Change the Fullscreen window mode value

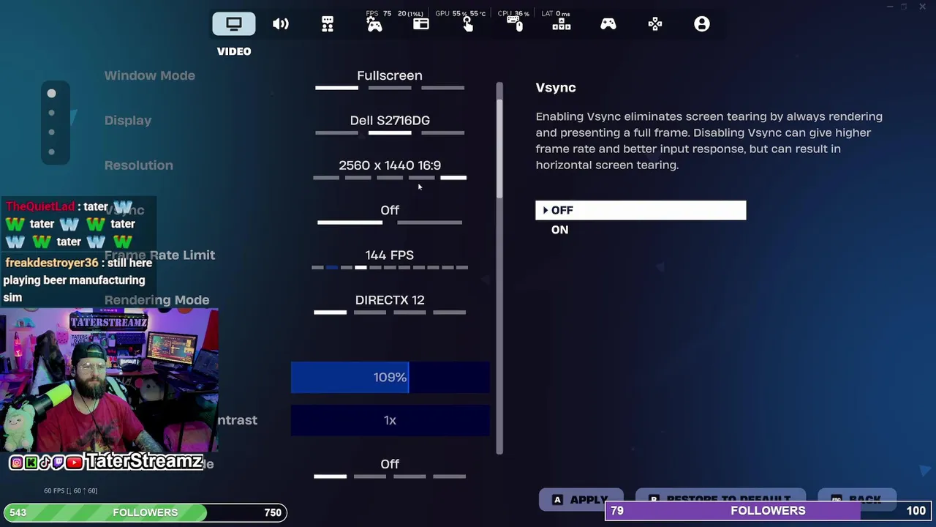pos(390,75)
